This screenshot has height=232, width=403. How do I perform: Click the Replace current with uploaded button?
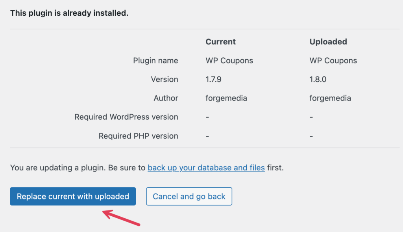click(x=73, y=196)
